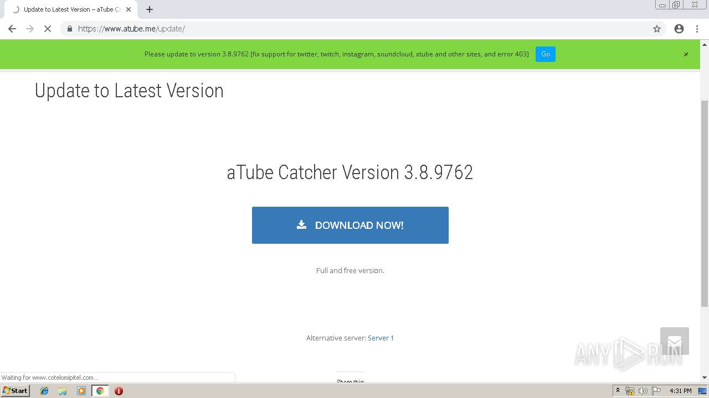Click the 'Update to Latest Version' heading

tap(129, 91)
